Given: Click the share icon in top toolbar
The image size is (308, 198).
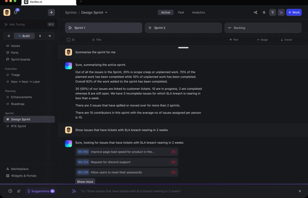Looking at the screenshot, I should click(x=255, y=12).
